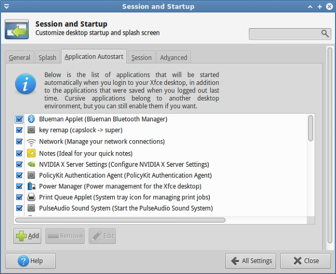The image size is (336, 274).
Task: Roll up window using title bar up arrow
Action: (310, 7)
